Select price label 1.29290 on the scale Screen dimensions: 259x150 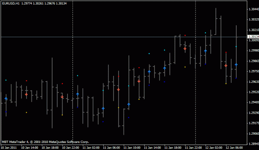pyautogui.click(x=254, y=113)
